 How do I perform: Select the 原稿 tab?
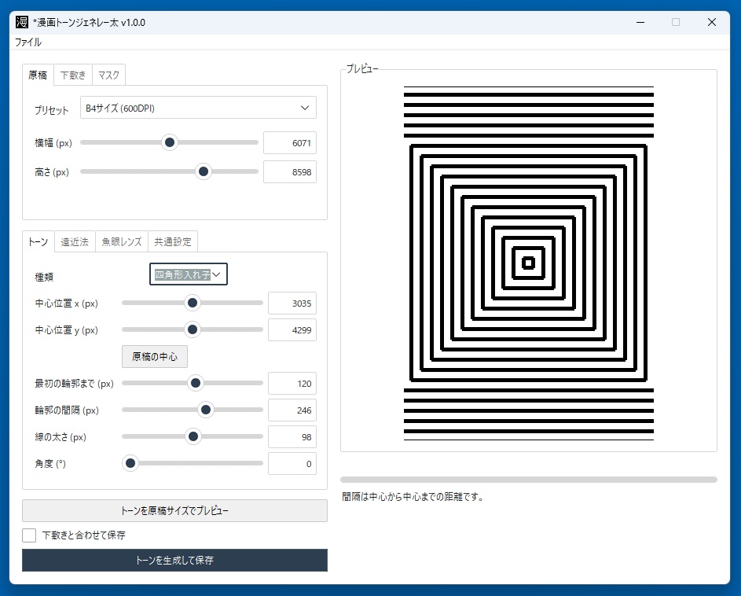point(38,75)
